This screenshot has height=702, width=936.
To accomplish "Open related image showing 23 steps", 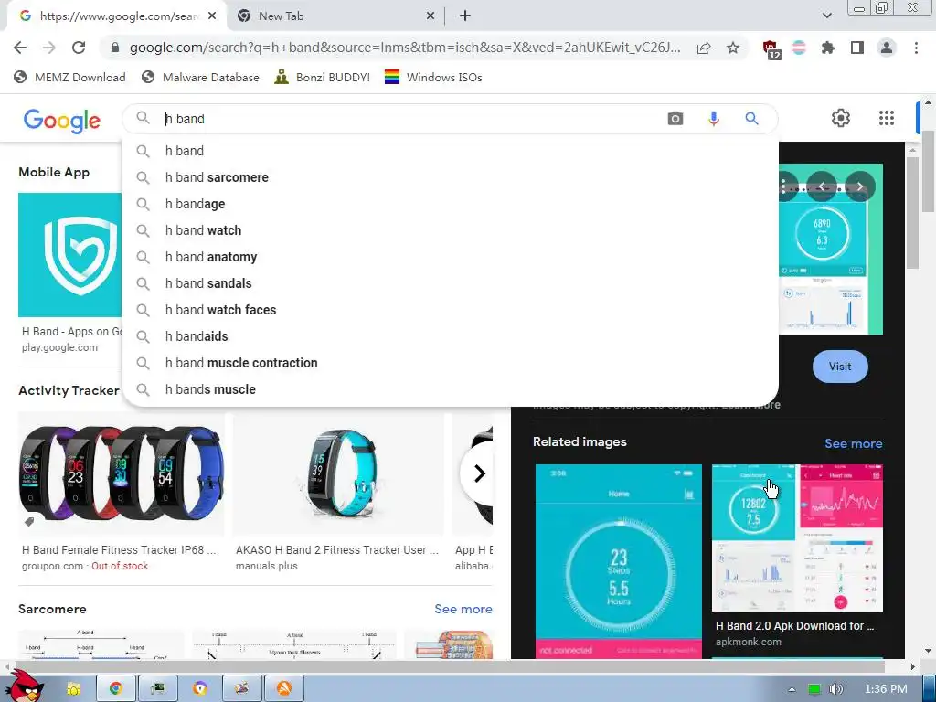I will click(619, 561).
